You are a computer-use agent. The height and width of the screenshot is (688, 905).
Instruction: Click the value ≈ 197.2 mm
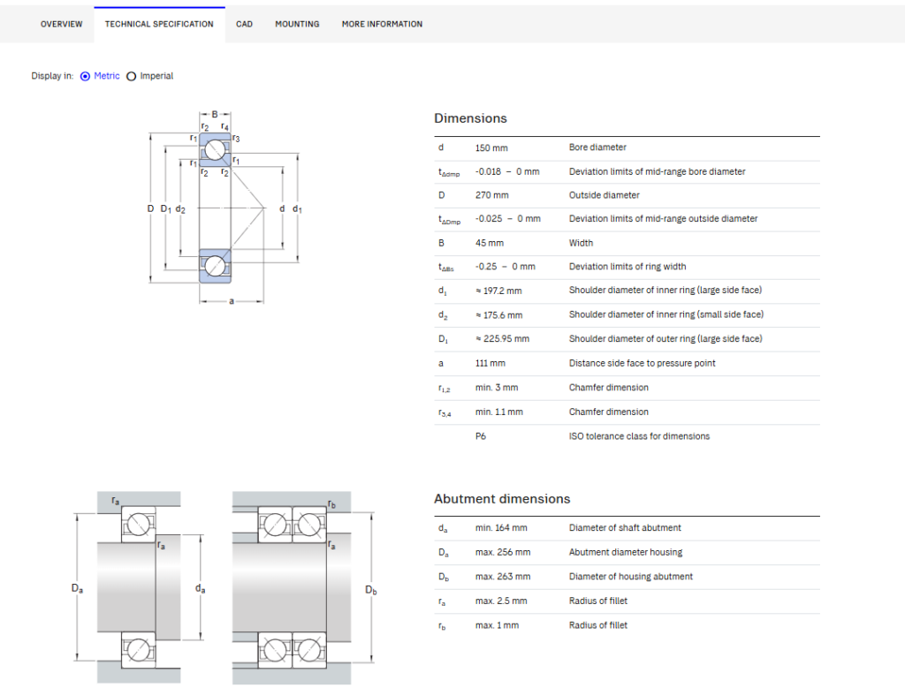[x=498, y=291]
